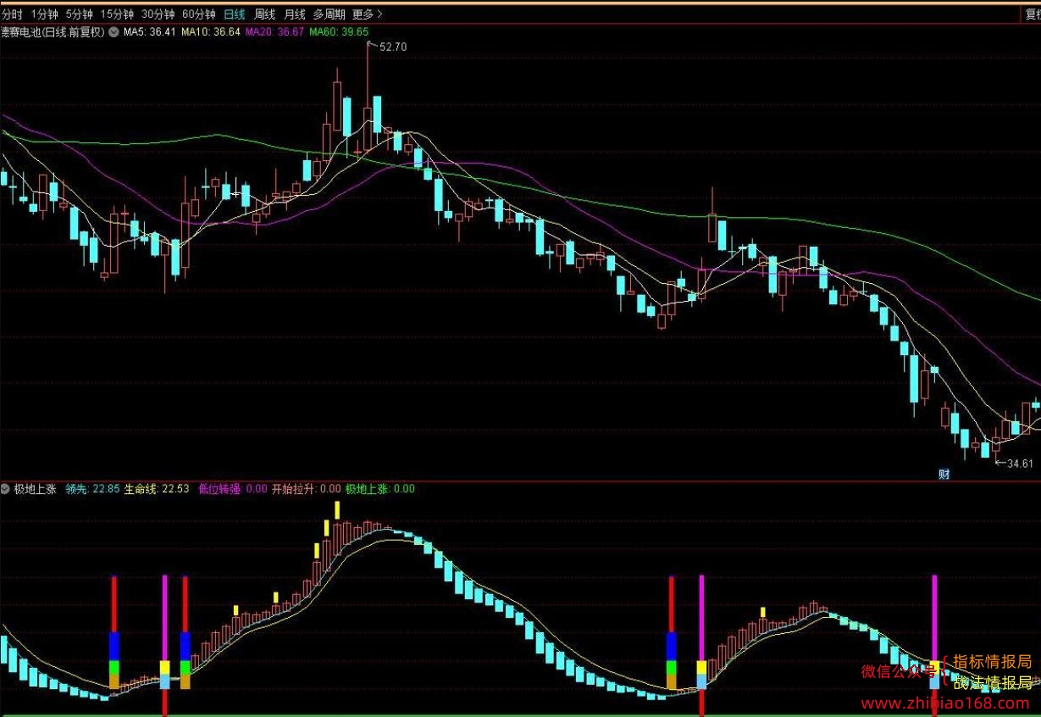The image size is (1041, 717).
Task: Click the 34.61 low price marker
Action: click(x=1020, y=464)
